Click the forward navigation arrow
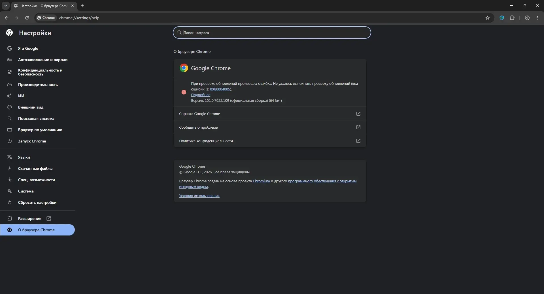Viewport: 544px width, 294px height. 17,18
